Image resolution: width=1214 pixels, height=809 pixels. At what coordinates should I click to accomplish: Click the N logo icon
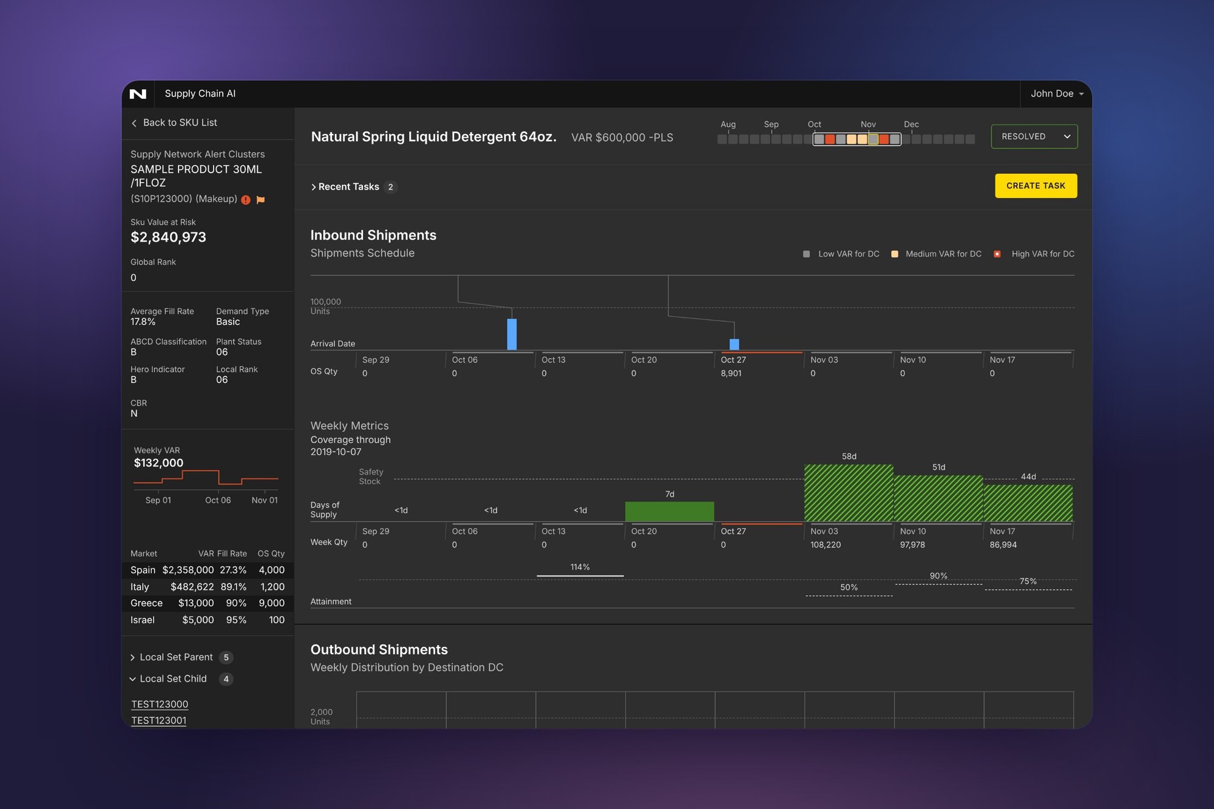138,94
